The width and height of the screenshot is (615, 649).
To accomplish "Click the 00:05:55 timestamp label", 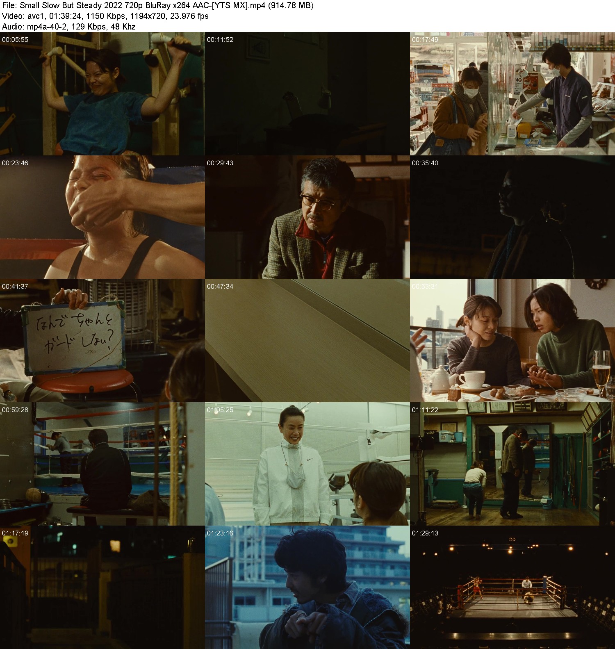I will coord(15,40).
